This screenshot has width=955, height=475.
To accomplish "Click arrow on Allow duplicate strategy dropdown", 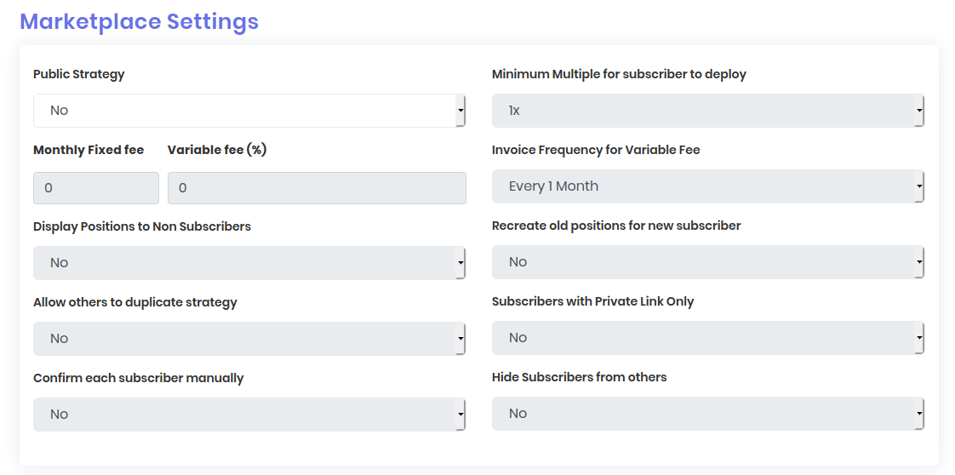I will coord(460,339).
